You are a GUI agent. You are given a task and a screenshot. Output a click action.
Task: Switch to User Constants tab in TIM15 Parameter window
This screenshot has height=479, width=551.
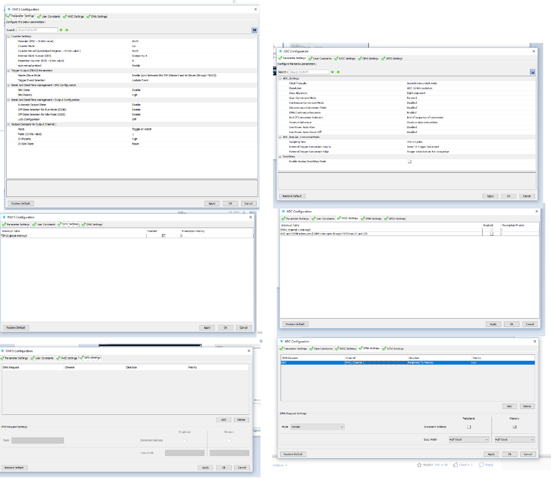pyautogui.click(x=49, y=17)
